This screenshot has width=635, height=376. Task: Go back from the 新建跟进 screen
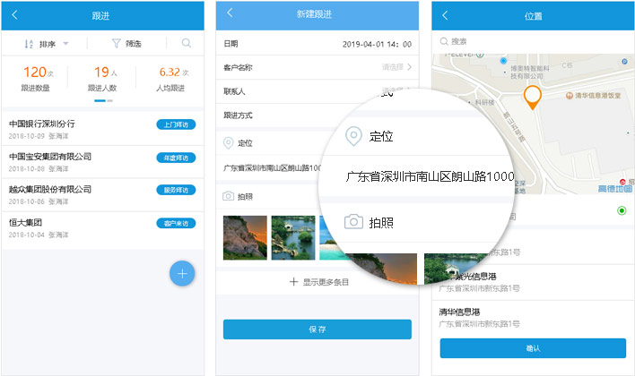pyautogui.click(x=230, y=13)
